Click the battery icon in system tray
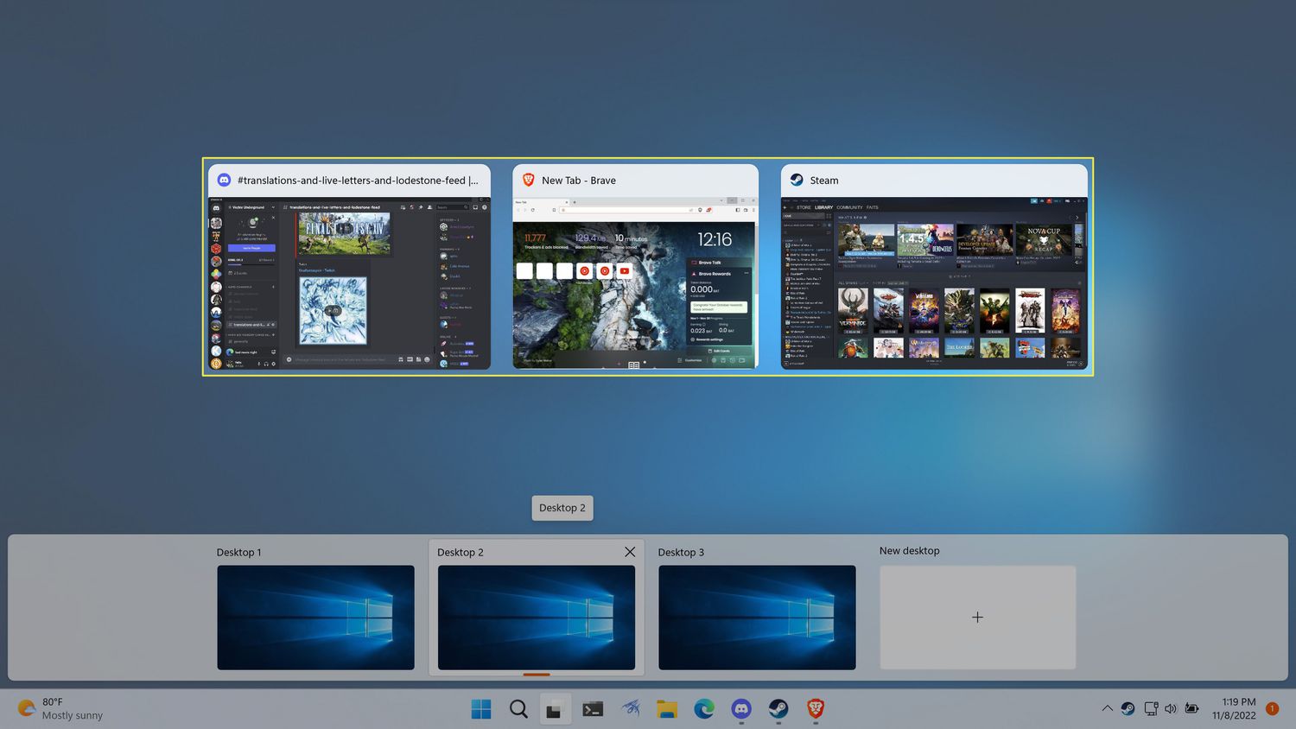 point(1191,708)
